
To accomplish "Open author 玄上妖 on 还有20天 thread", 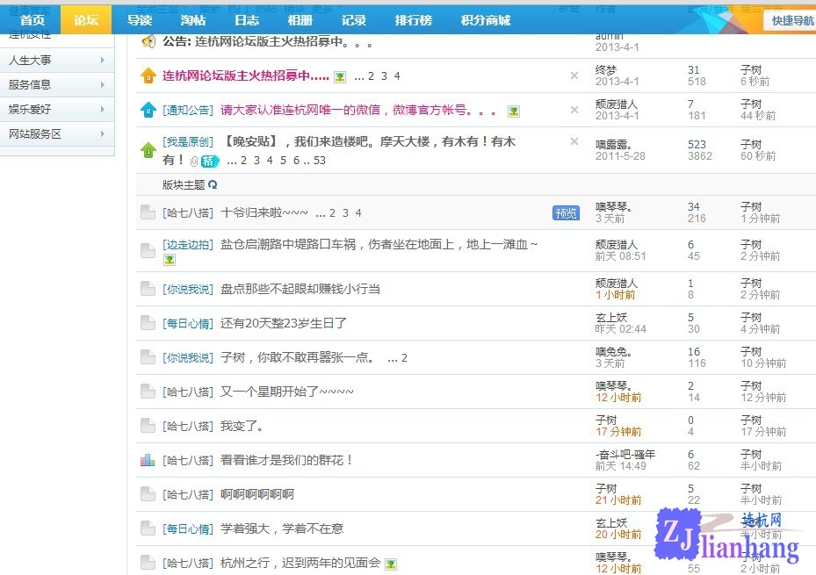I will tap(611, 317).
